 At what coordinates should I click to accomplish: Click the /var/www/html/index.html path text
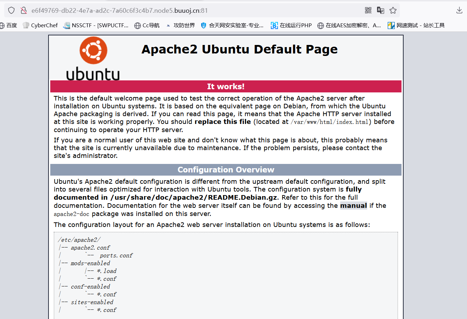330,122
